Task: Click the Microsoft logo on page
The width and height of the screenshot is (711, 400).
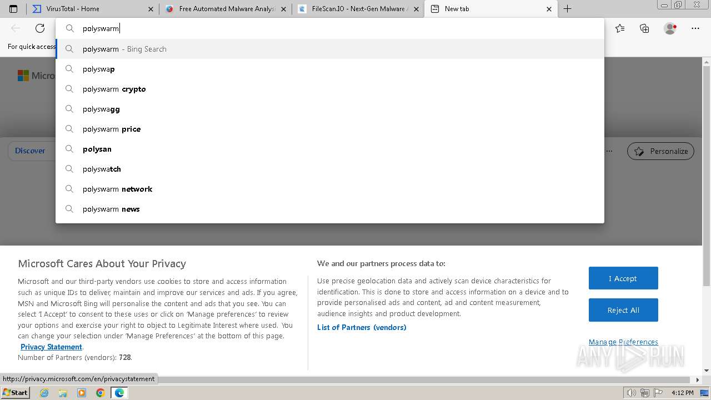Action: pyautogui.click(x=36, y=76)
